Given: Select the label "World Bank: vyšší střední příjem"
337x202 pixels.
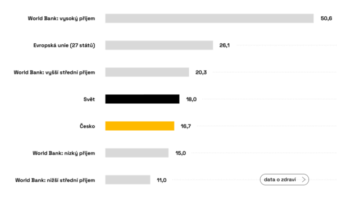Looking at the screenshot, I should tap(54, 72).
